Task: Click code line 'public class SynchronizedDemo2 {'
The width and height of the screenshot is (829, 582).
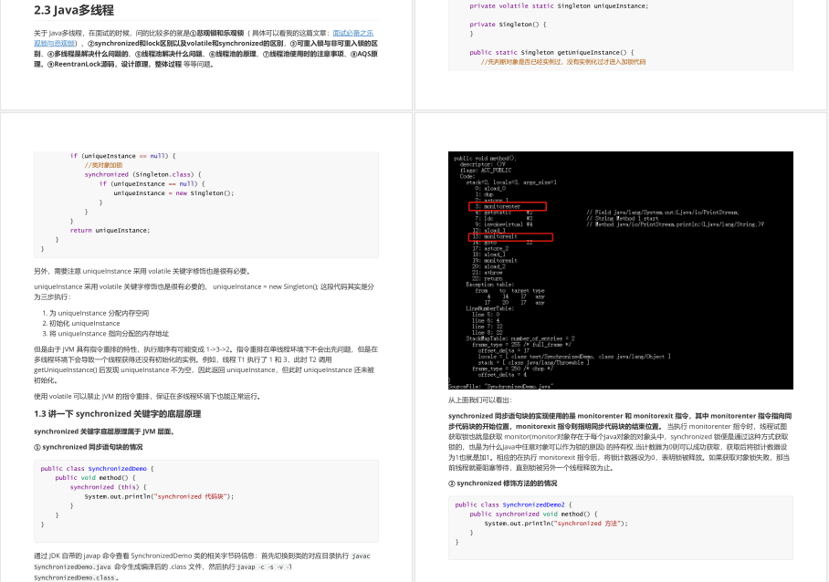Action: (513, 504)
